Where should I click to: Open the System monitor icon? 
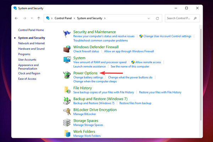(x=67, y=60)
